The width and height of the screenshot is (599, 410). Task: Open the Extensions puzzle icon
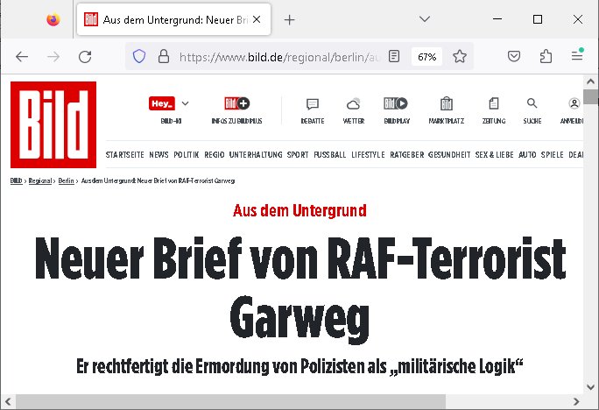546,57
